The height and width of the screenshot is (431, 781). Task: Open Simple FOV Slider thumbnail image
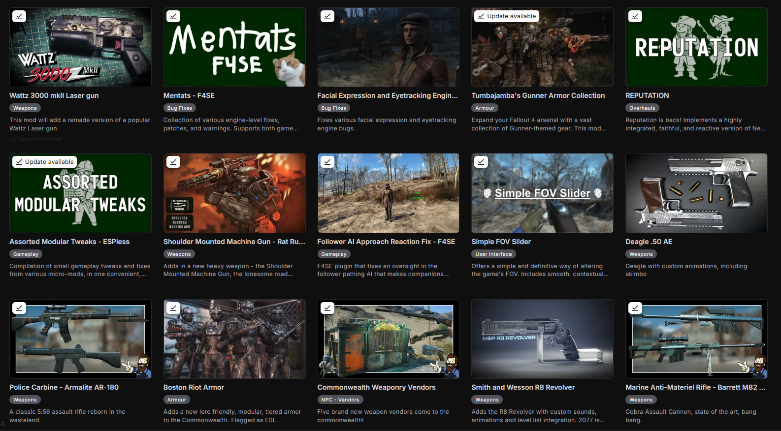543,193
